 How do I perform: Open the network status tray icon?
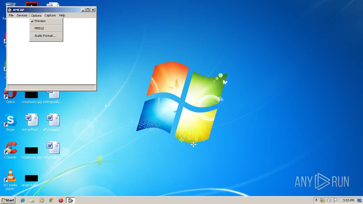[x=322, y=200]
